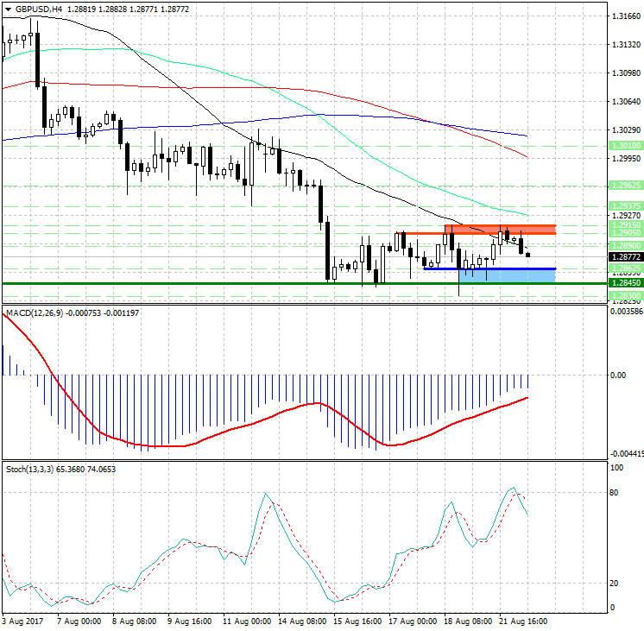Click the Stochastic 80 level scale label
This screenshot has height=631, width=644.
coord(616,493)
